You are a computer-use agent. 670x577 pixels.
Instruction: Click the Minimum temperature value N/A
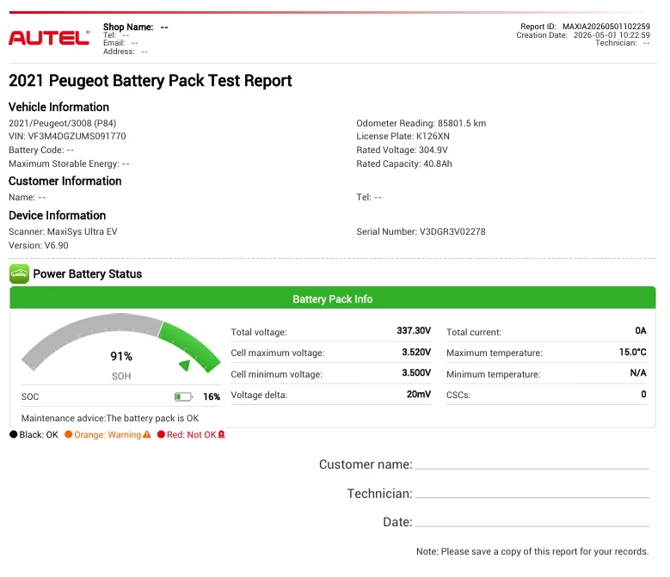coord(638,373)
